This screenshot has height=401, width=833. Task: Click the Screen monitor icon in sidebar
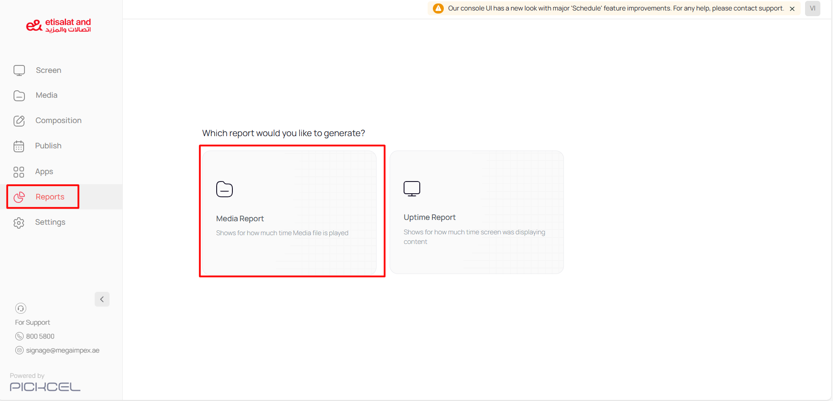click(x=19, y=70)
